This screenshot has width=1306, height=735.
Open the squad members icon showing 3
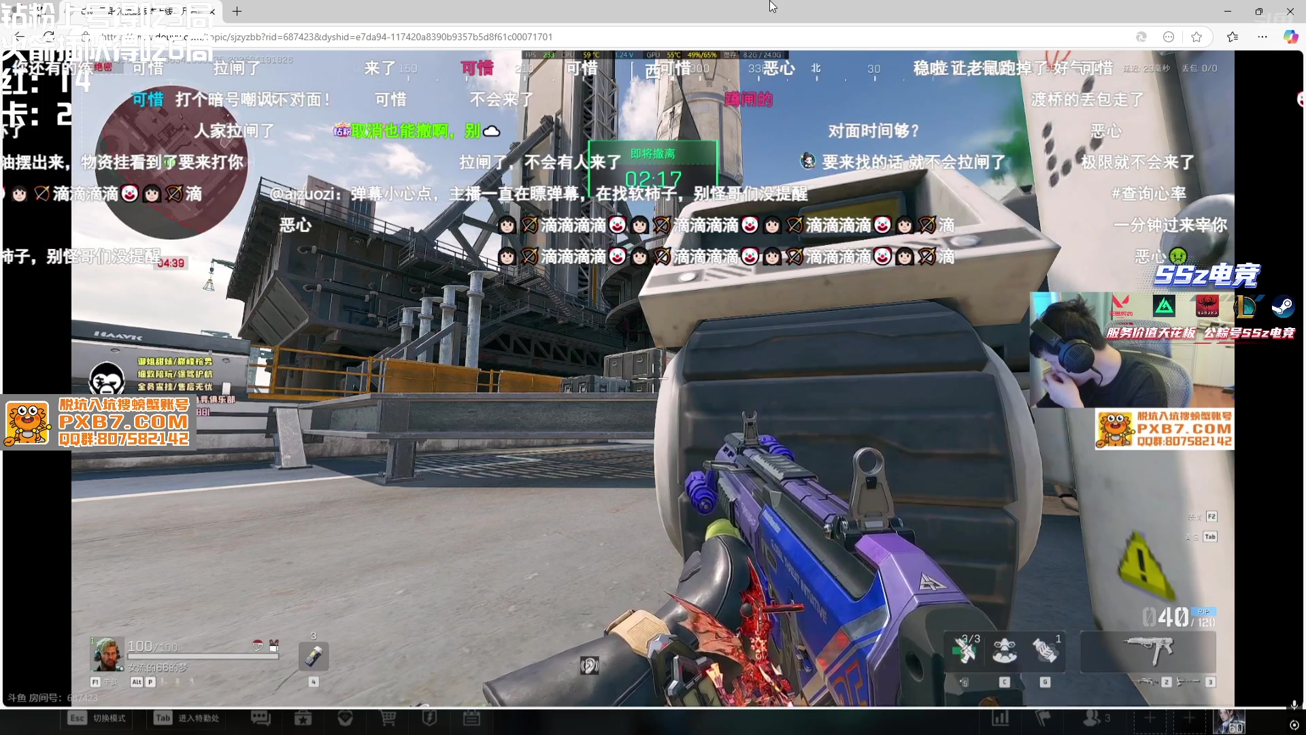pos(1096,718)
